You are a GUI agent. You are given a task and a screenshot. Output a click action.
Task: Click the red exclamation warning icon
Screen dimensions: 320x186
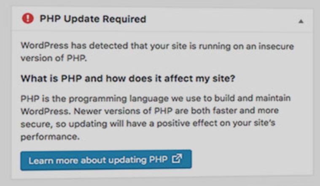[27, 18]
